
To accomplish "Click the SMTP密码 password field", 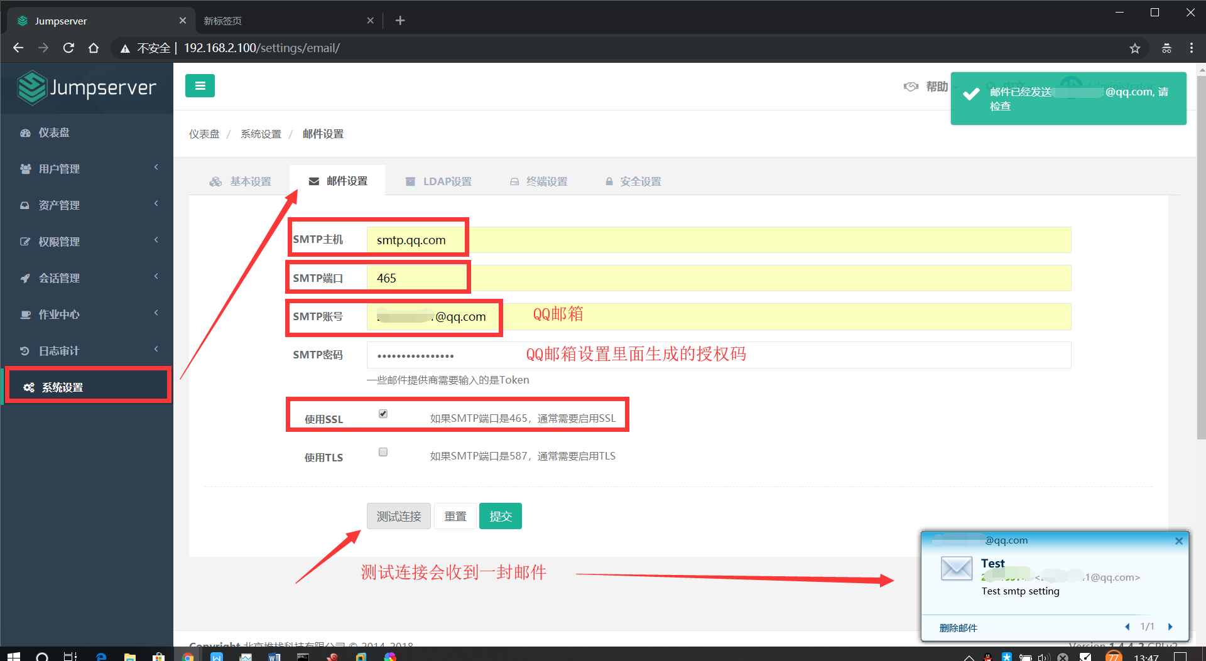I will (x=719, y=355).
